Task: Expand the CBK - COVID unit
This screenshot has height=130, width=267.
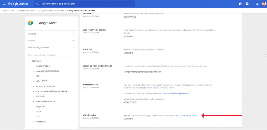Action: click(33, 81)
